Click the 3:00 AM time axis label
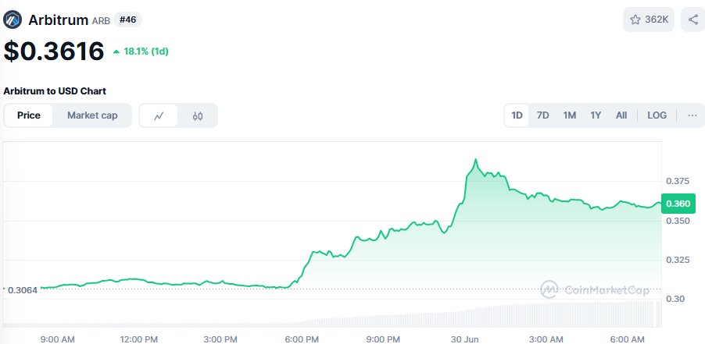Image resolution: width=705 pixels, height=344 pixels. click(x=545, y=339)
